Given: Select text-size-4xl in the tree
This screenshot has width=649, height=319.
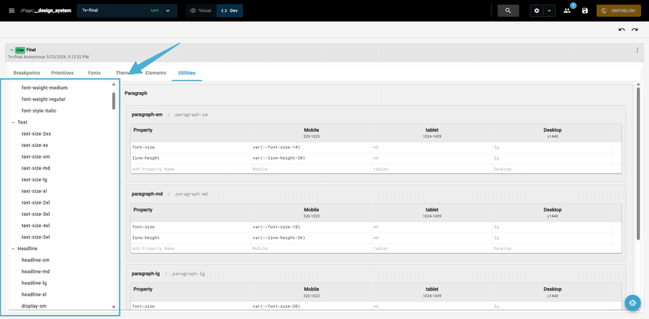Looking at the screenshot, I should click(x=36, y=226).
